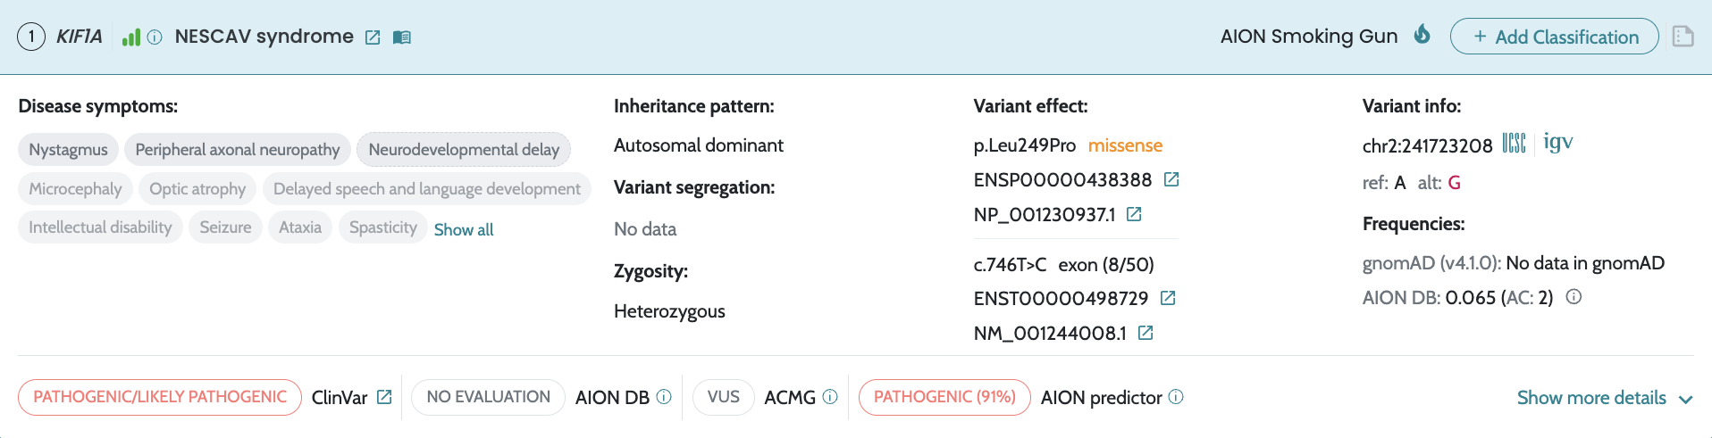Open the notes icon next to Add Classification
Viewport: 1712px width, 438px height.
tap(1683, 37)
